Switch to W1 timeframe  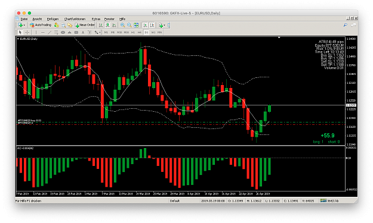(153, 33)
